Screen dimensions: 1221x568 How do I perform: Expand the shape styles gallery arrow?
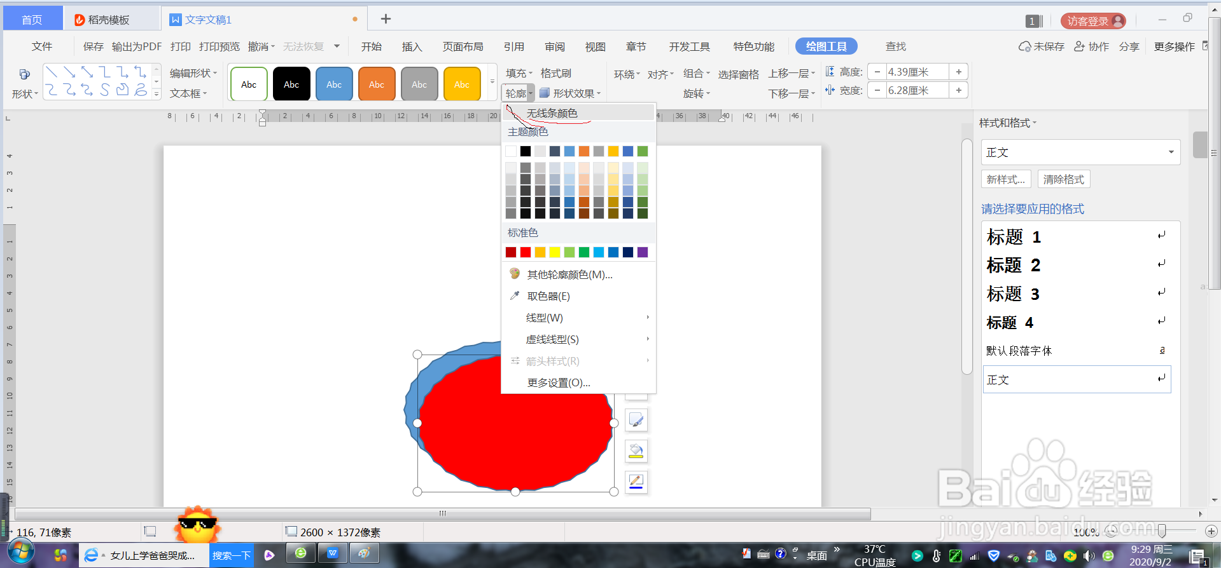point(492,83)
